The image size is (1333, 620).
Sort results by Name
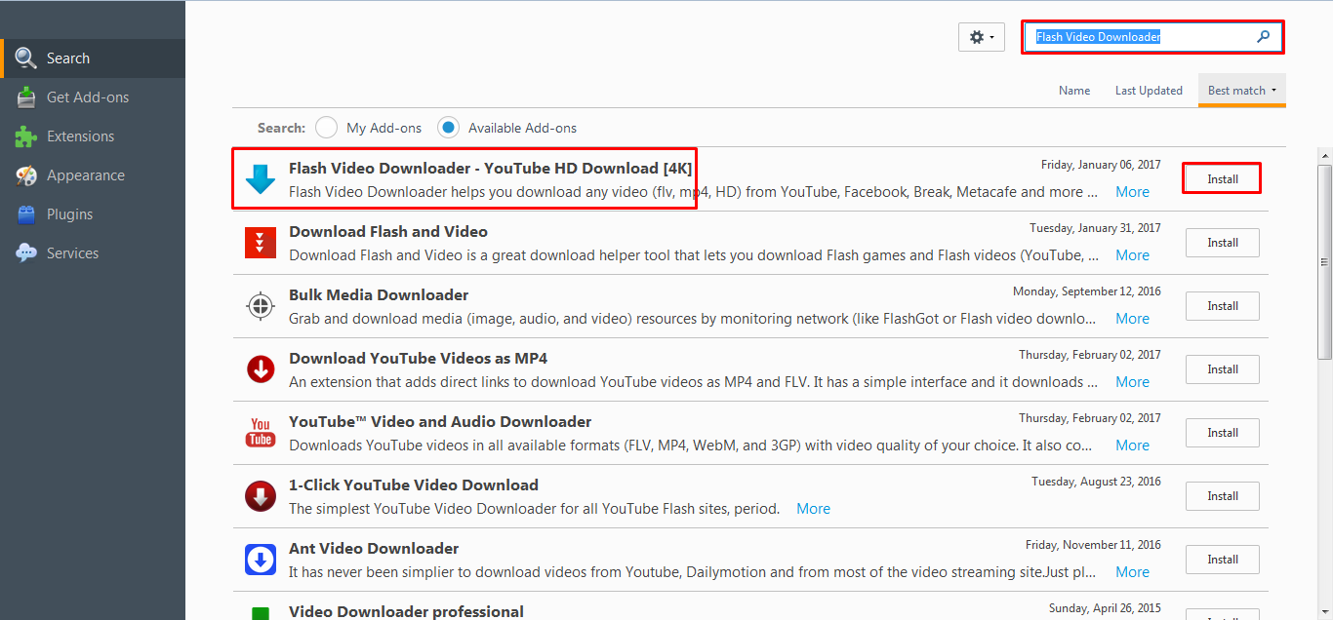[1074, 91]
